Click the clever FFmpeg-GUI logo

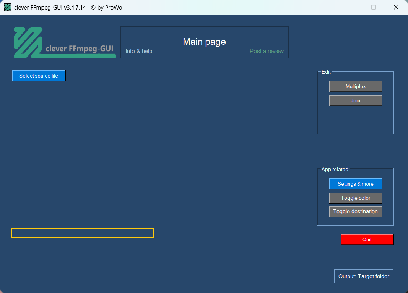click(x=65, y=43)
